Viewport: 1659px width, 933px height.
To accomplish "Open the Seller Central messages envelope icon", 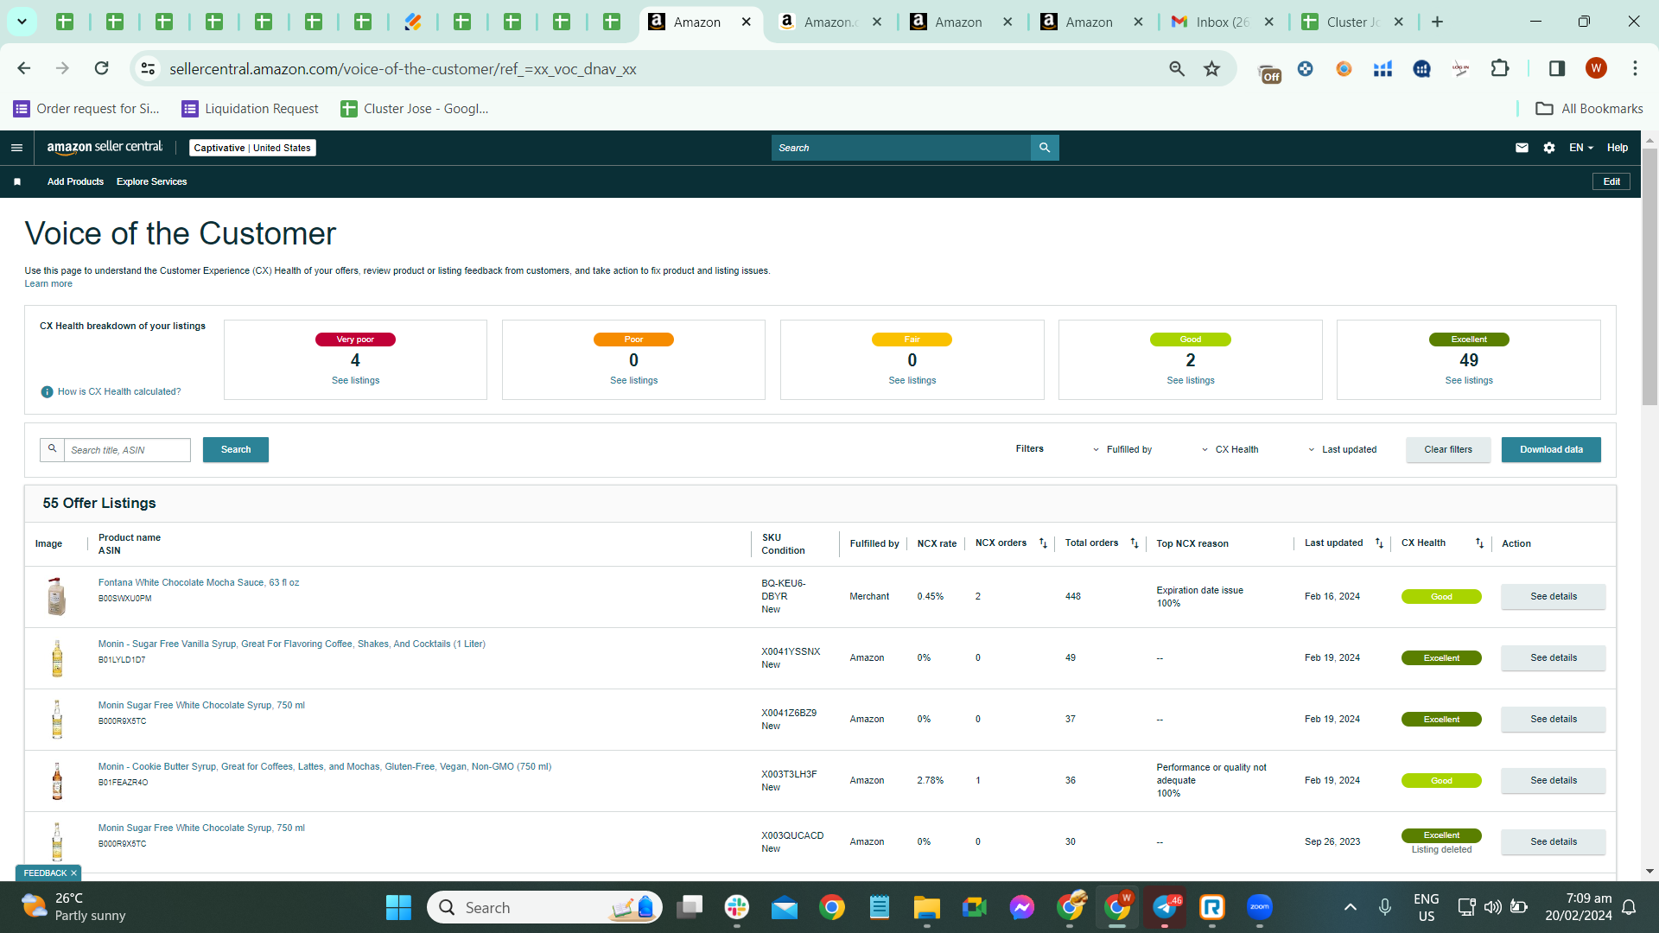I will pyautogui.click(x=1522, y=148).
